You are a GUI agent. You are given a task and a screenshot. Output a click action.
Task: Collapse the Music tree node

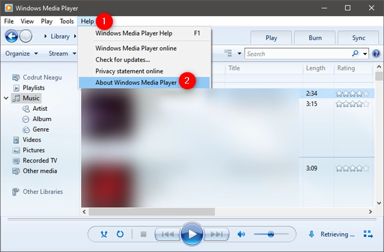[6, 98]
